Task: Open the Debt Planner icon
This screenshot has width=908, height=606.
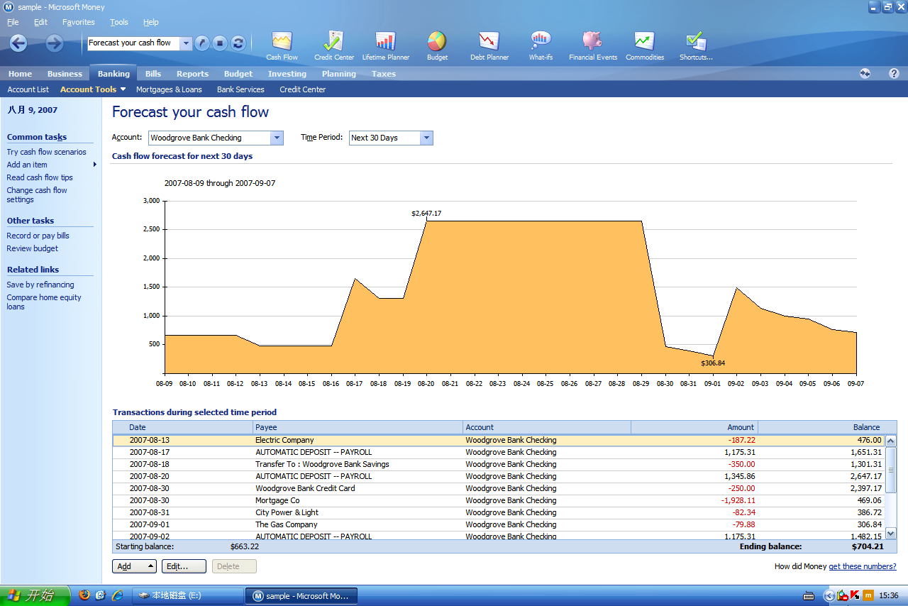Action: pos(489,44)
